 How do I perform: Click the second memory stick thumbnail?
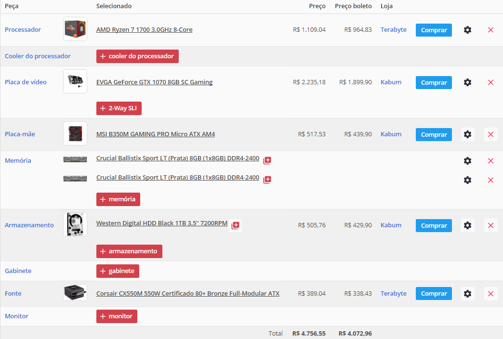(75, 179)
